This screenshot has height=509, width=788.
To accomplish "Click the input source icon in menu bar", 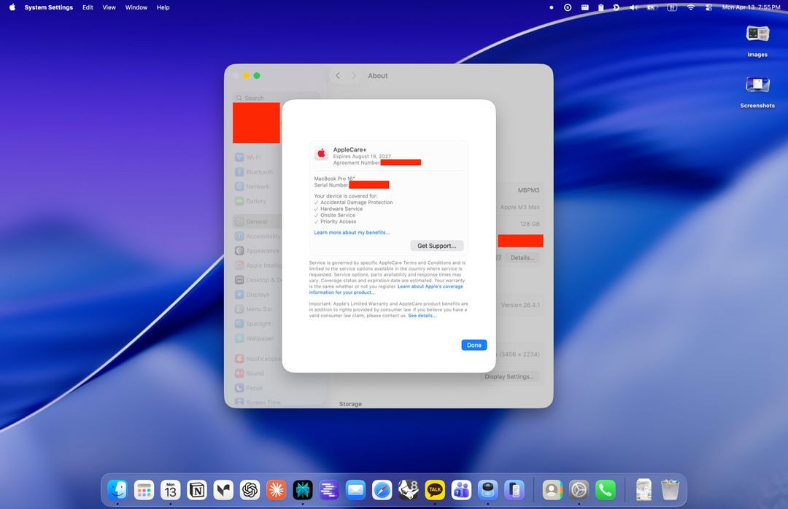I will point(672,7).
